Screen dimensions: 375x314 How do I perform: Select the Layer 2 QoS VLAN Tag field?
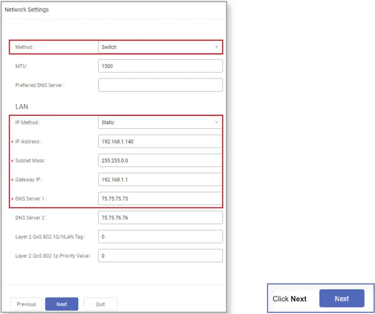pyautogui.click(x=160, y=237)
